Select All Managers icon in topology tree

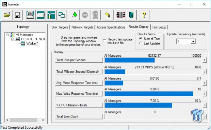click(x=12, y=35)
